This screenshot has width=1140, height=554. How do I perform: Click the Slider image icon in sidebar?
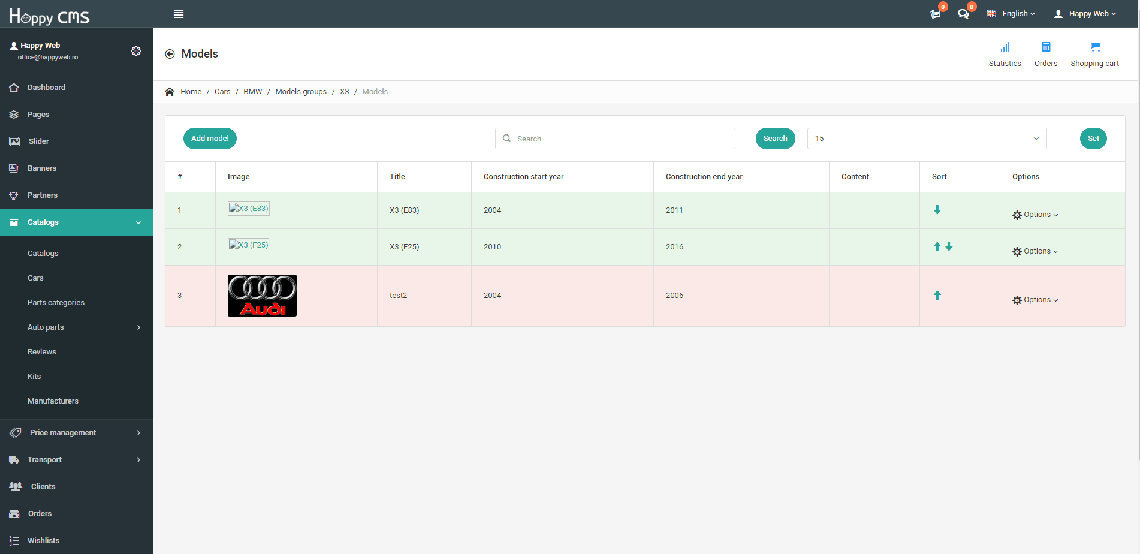click(x=14, y=141)
